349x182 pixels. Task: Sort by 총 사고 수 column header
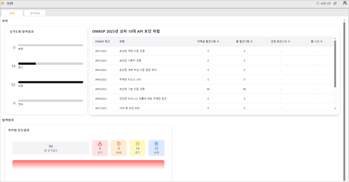pyautogui.click(x=317, y=41)
